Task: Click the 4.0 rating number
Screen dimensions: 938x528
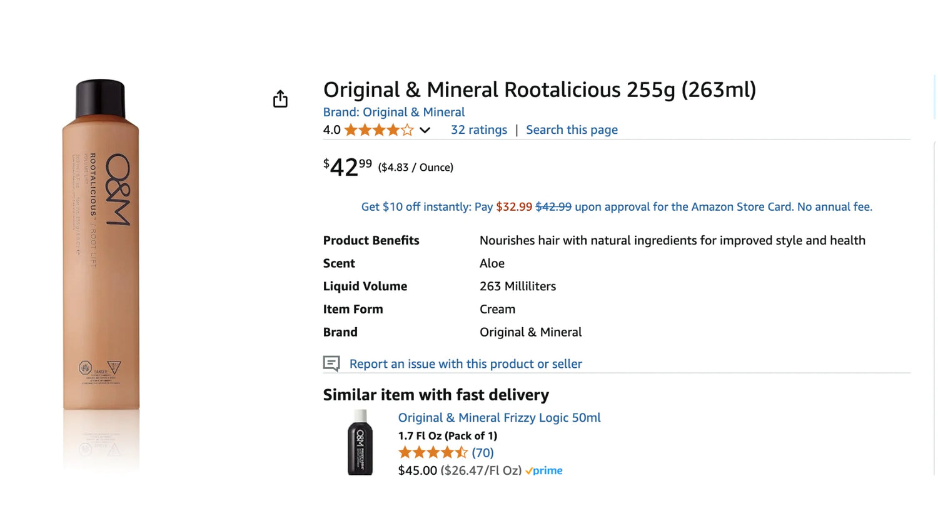Action: click(331, 130)
